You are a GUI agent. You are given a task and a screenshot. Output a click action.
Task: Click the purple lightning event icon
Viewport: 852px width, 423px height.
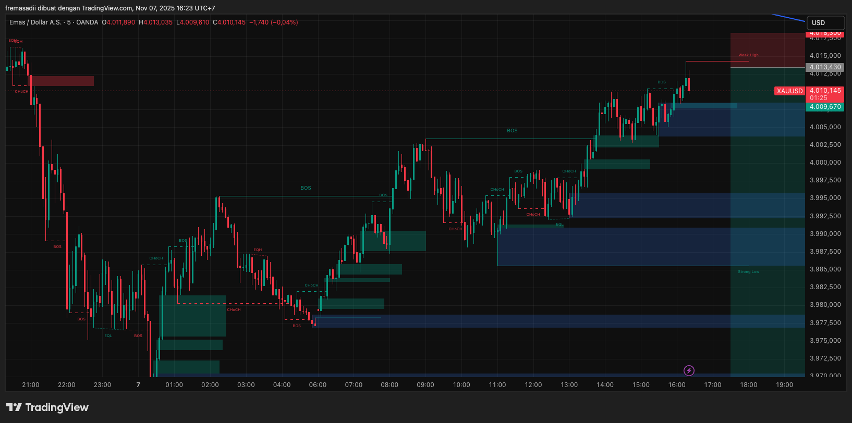point(689,370)
